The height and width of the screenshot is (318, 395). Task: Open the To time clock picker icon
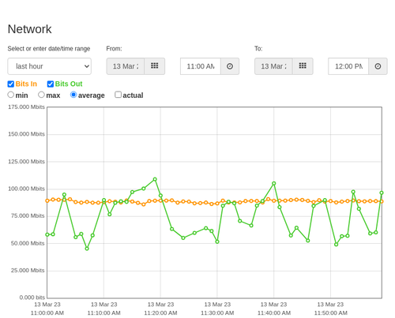[x=378, y=66]
